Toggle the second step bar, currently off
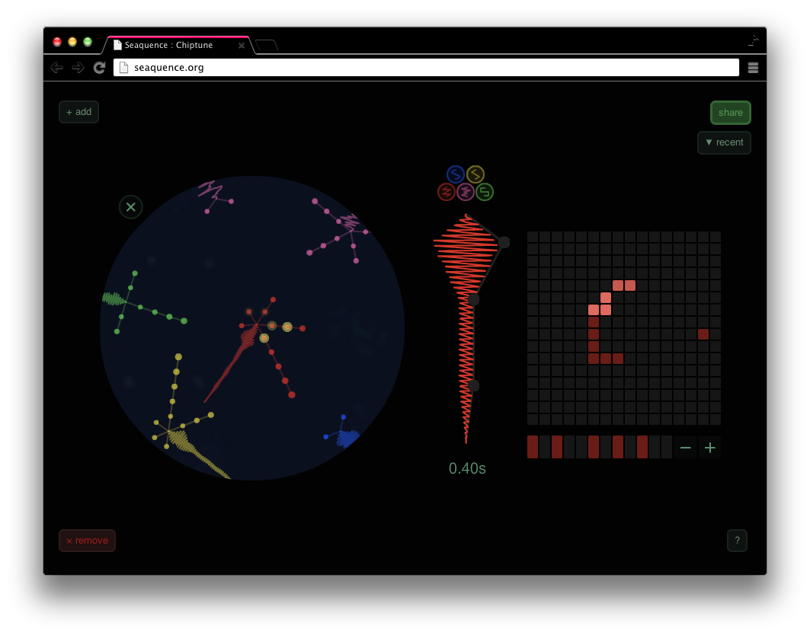Screen dimensions: 810x635 click(x=545, y=447)
